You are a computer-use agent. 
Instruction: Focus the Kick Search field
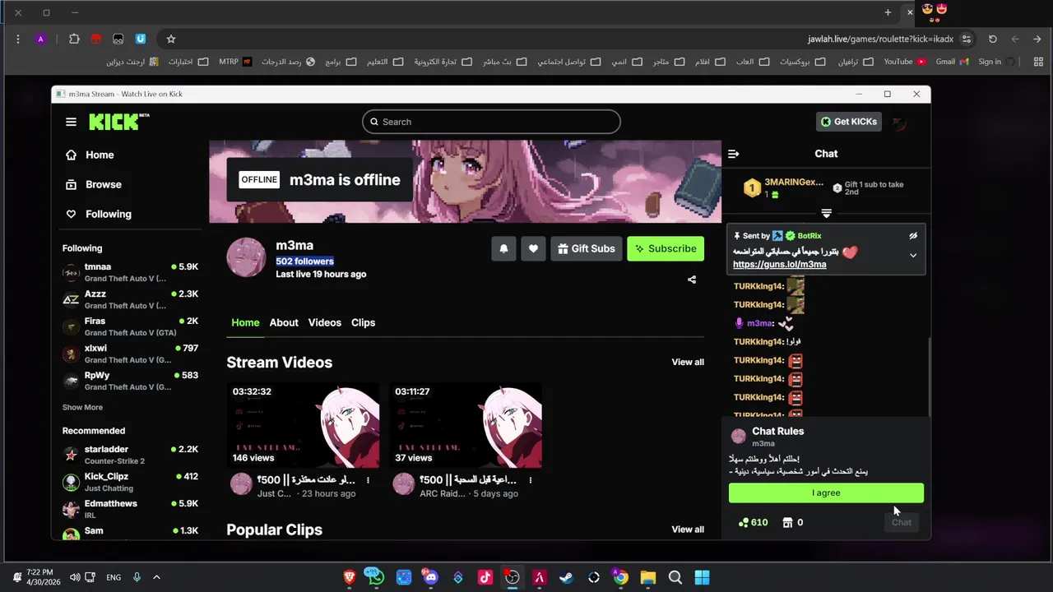[x=491, y=122]
